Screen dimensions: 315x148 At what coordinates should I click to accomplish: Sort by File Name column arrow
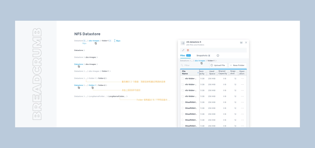pos(198,73)
